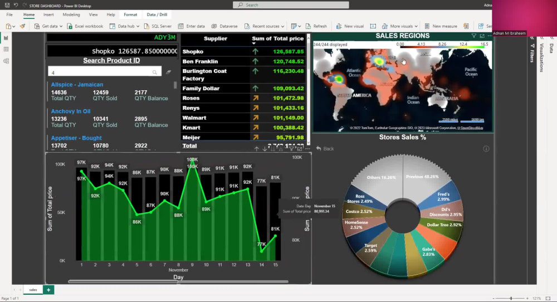Add a new page with plus button
Screen dimensions: 557x302
(x=48, y=290)
